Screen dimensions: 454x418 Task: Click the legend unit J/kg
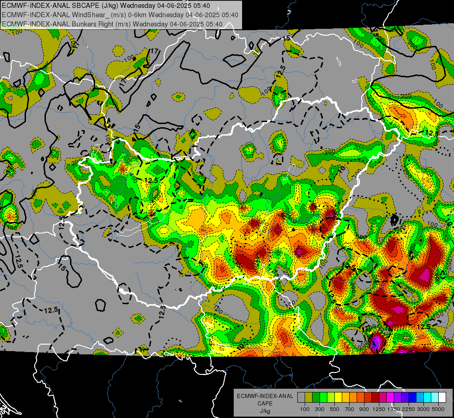(x=265, y=411)
